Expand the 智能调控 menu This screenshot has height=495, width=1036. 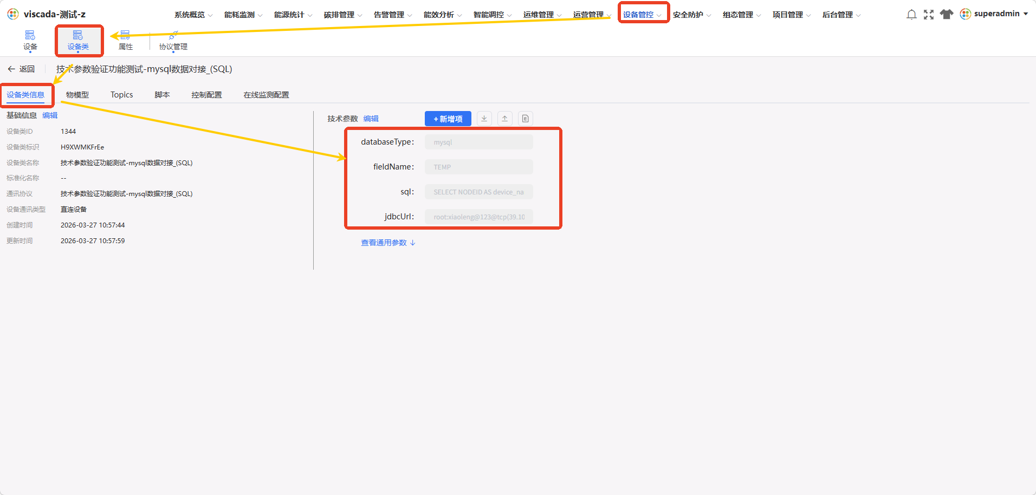tap(493, 15)
